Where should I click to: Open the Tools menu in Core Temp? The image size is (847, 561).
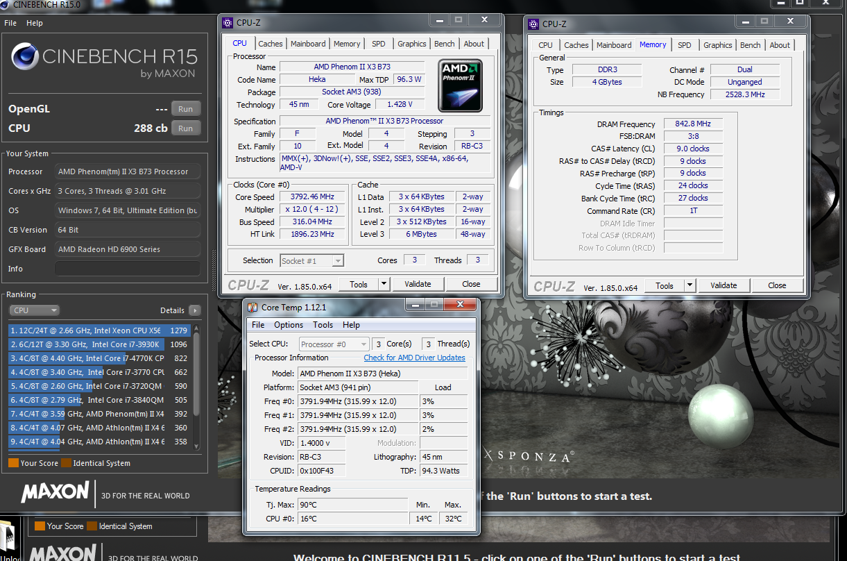(323, 325)
